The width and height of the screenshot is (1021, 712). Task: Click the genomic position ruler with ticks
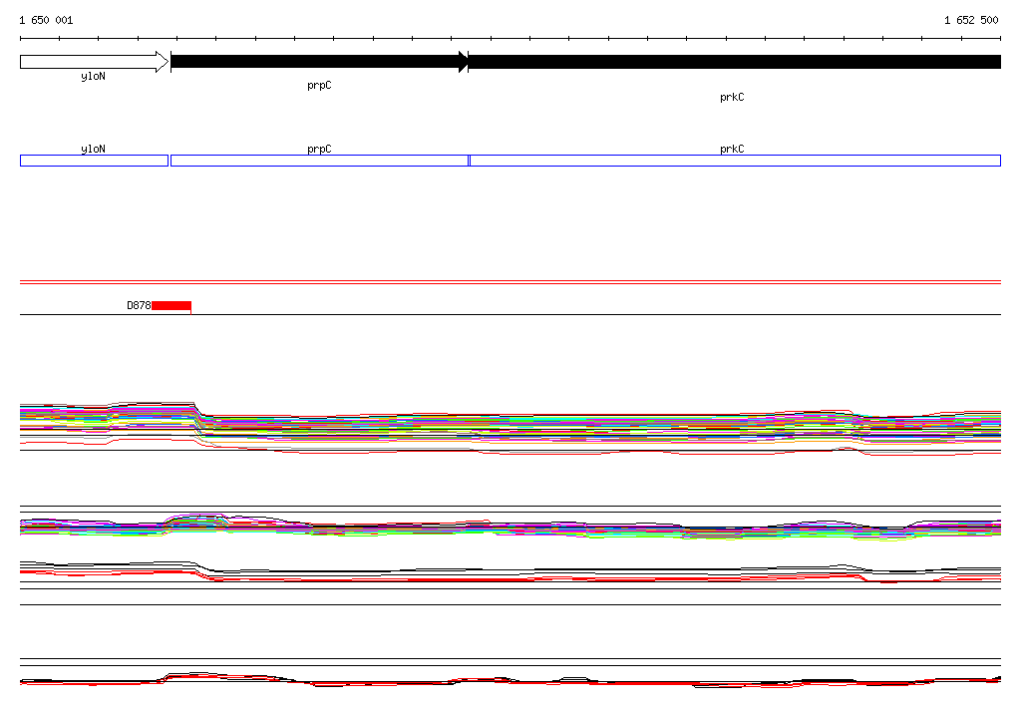pos(510,39)
